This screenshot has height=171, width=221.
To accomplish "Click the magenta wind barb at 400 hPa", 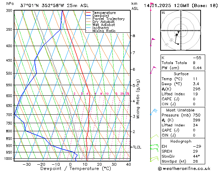I will pyautogui.click(x=152, y=42).
